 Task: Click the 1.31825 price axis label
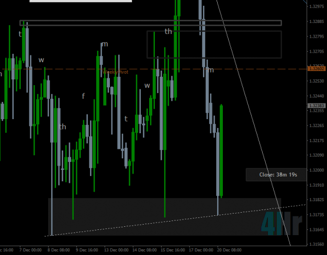click(x=317, y=200)
